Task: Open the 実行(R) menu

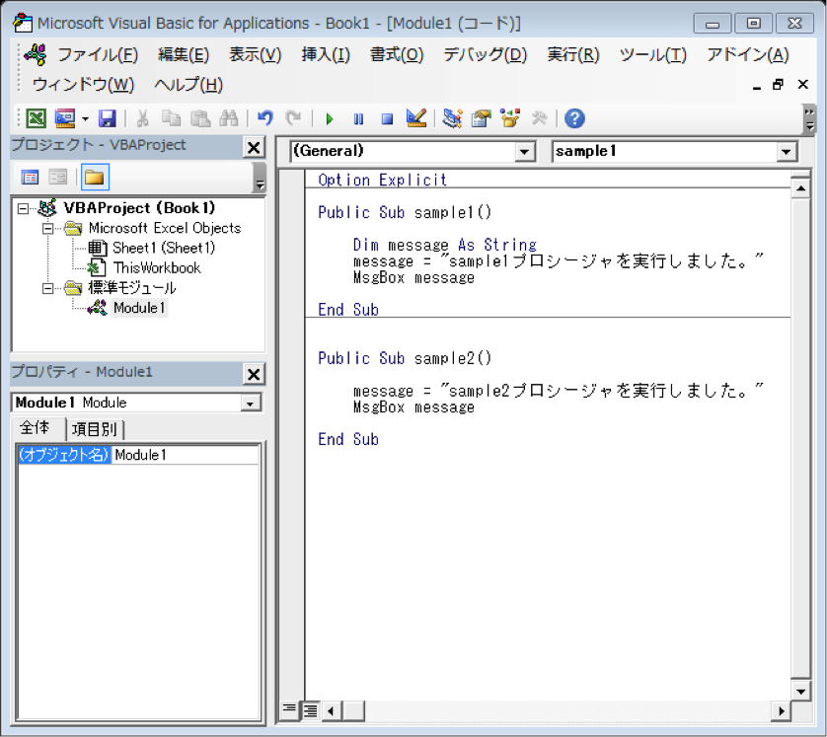Action: pos(573,55)
